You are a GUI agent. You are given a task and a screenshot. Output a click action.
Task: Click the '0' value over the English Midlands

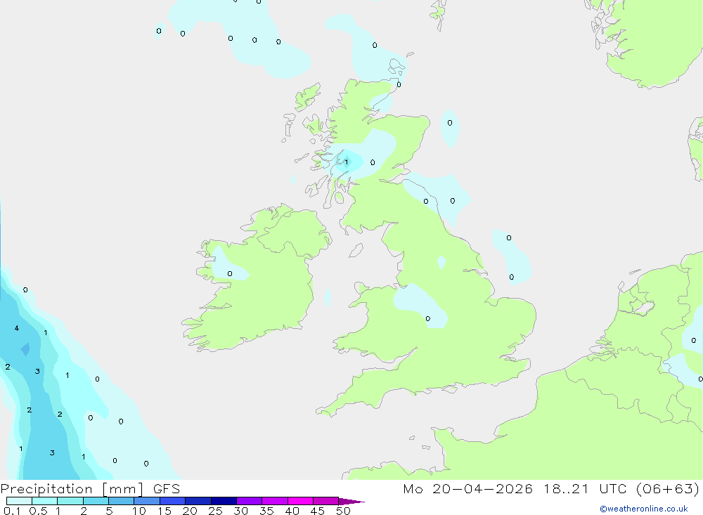[x=427, y=319]
